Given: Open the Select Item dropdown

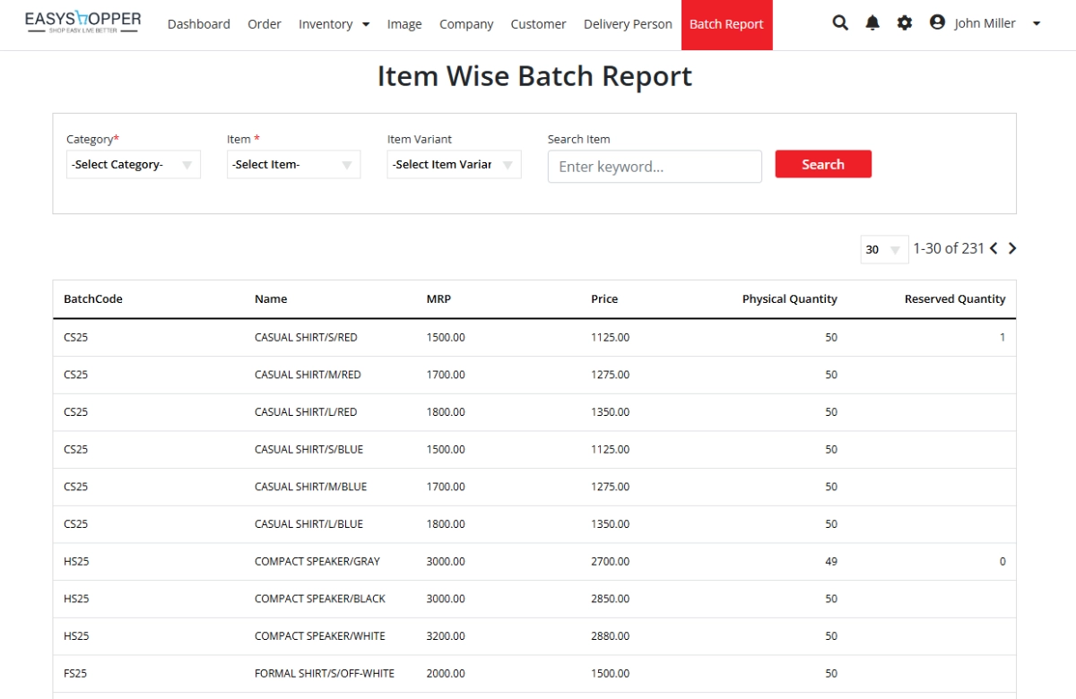Looking at the screenshot, I should pyautogui.click(x=293, y=165).
